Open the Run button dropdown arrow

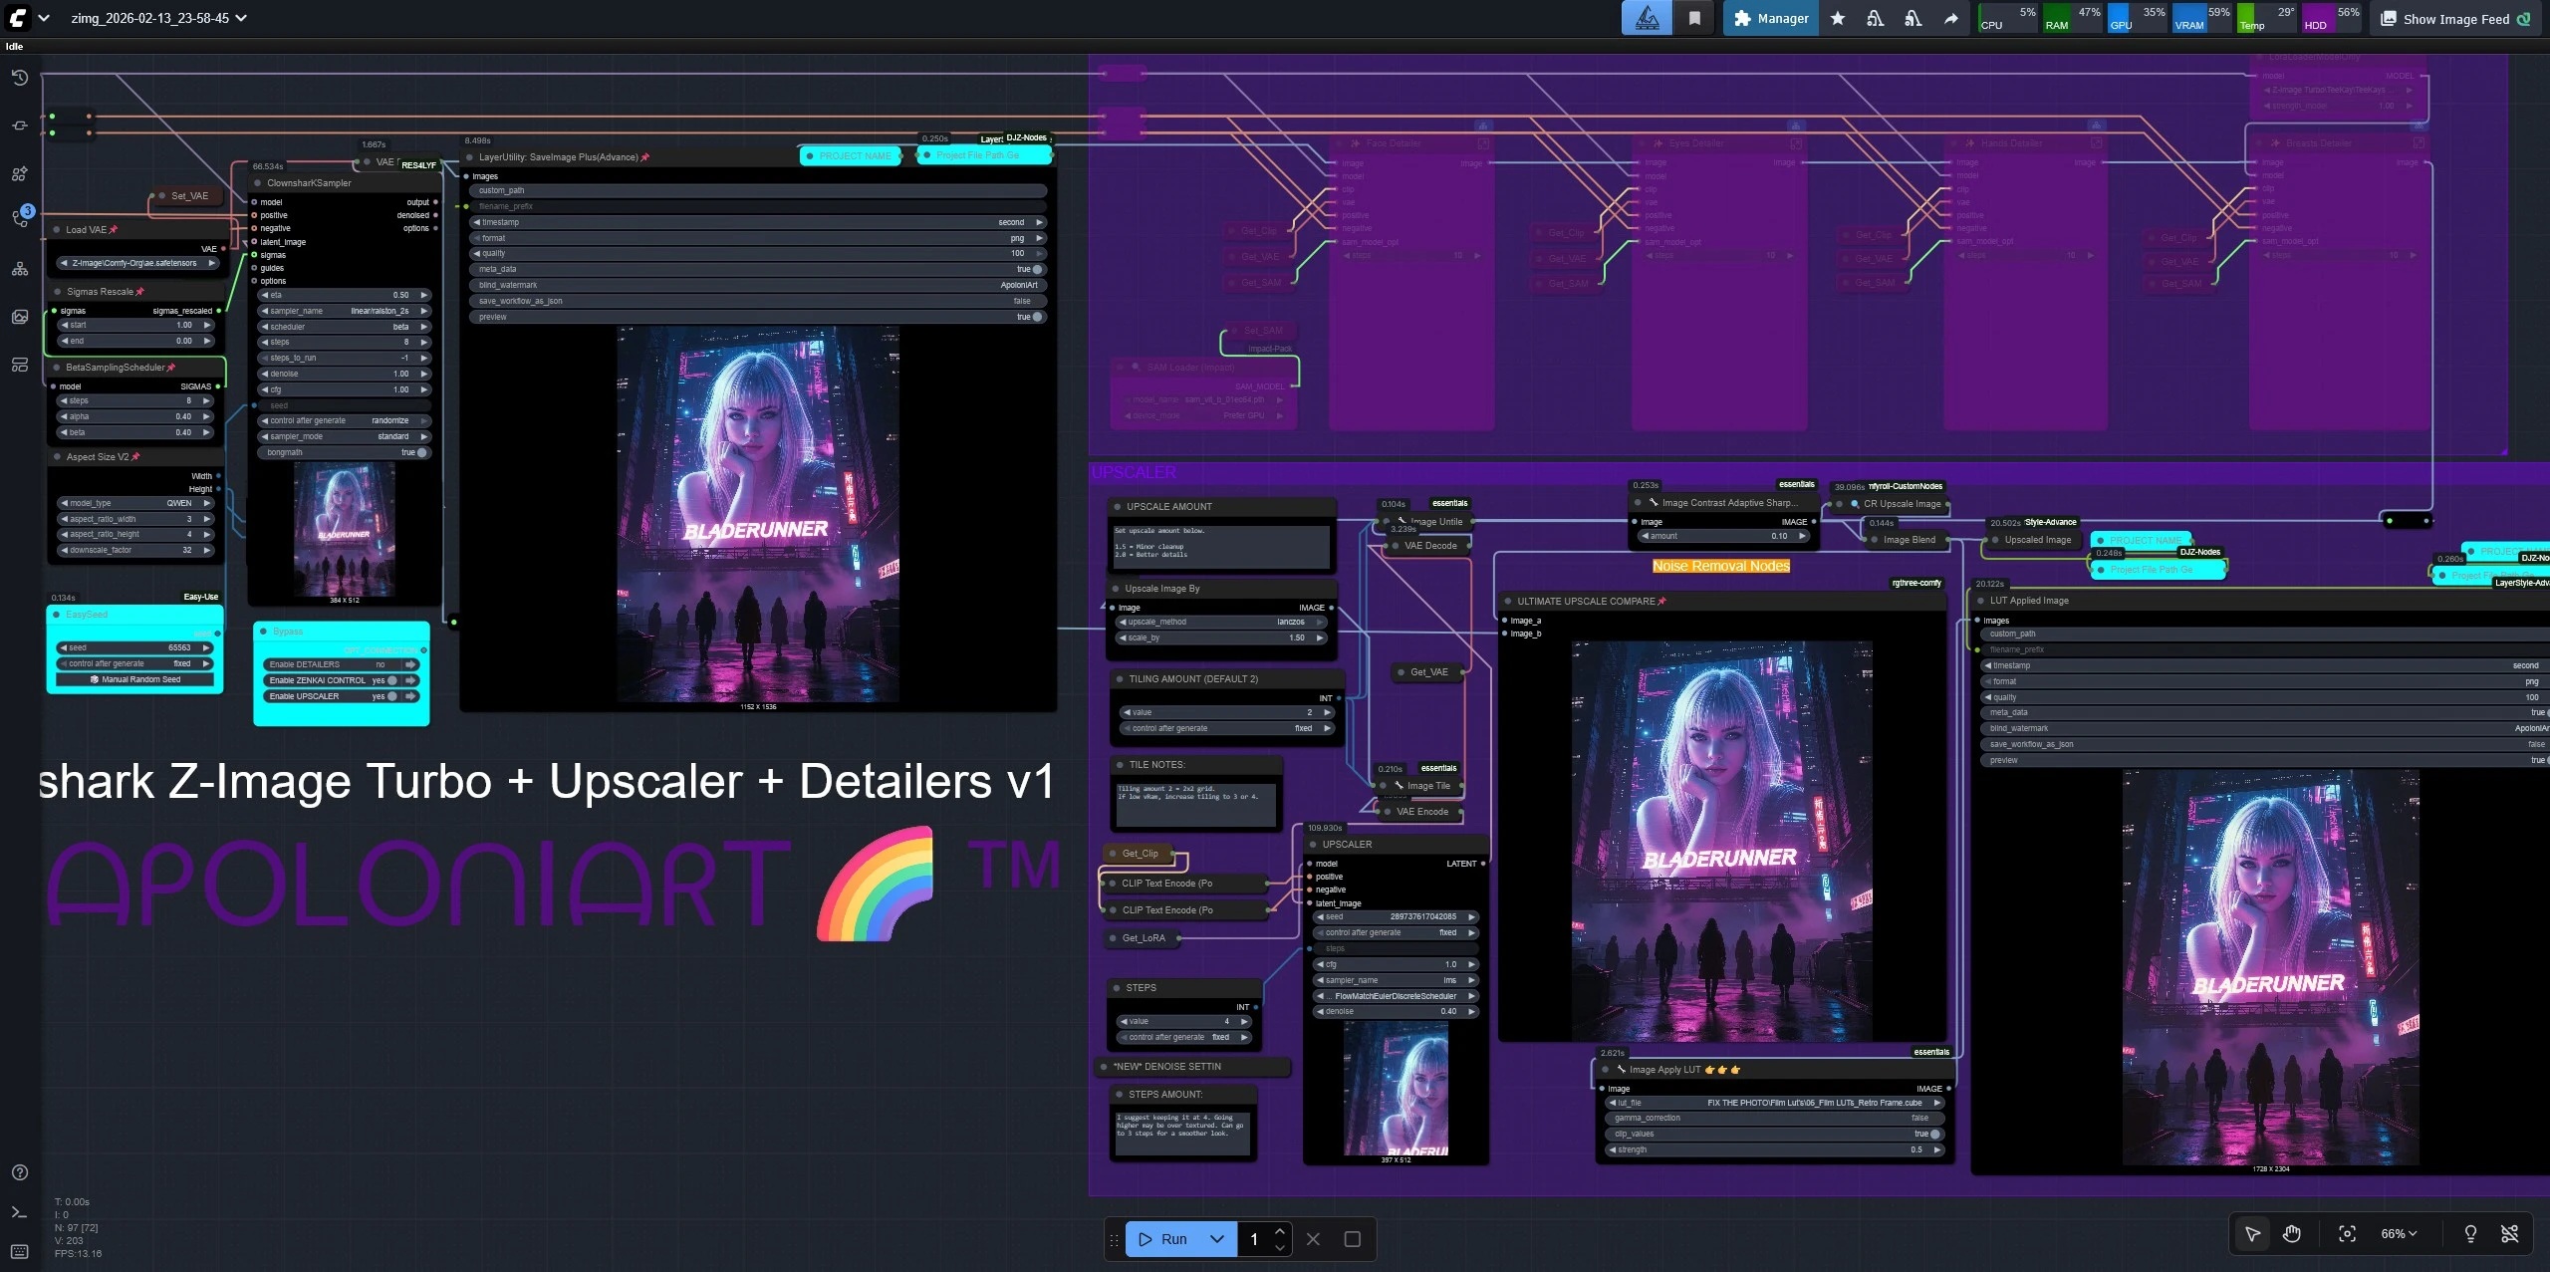1217,1239
